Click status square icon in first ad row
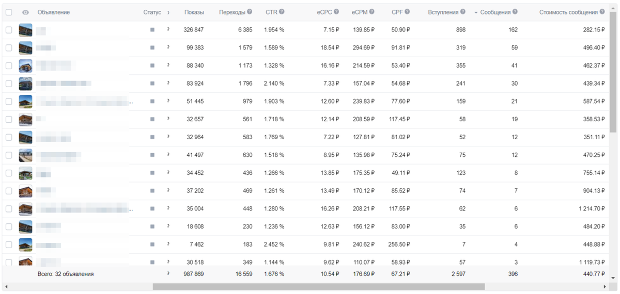 152,30
